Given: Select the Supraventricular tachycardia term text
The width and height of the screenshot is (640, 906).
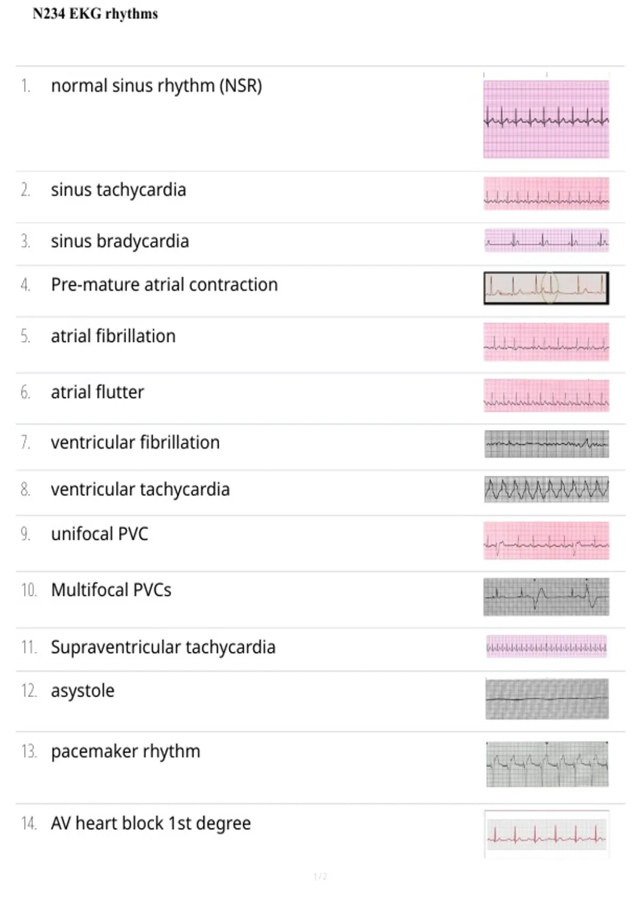Looking at the screenshot, I should [x=163, y=647].
